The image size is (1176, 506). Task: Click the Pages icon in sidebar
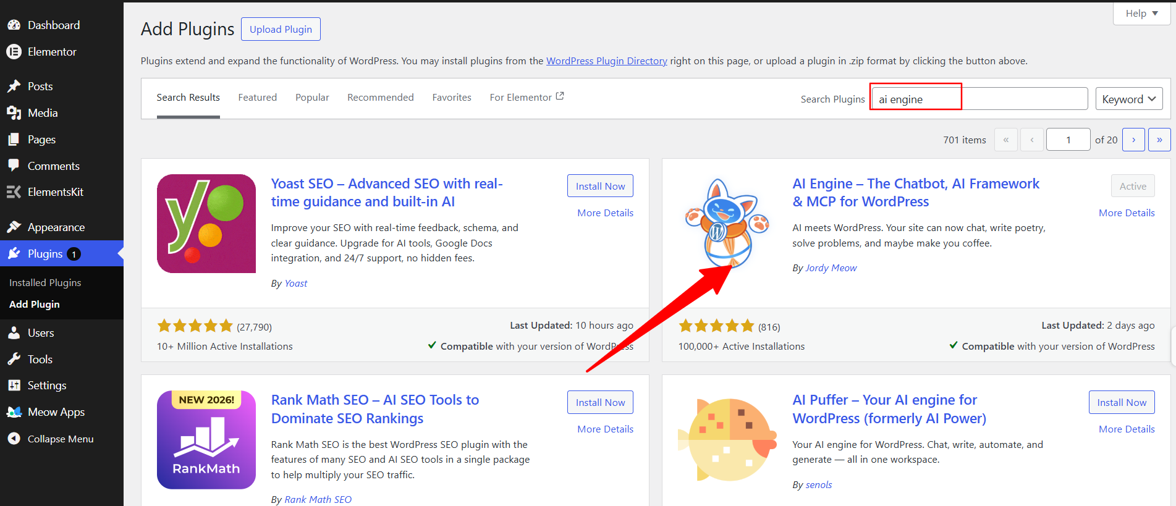14,140
